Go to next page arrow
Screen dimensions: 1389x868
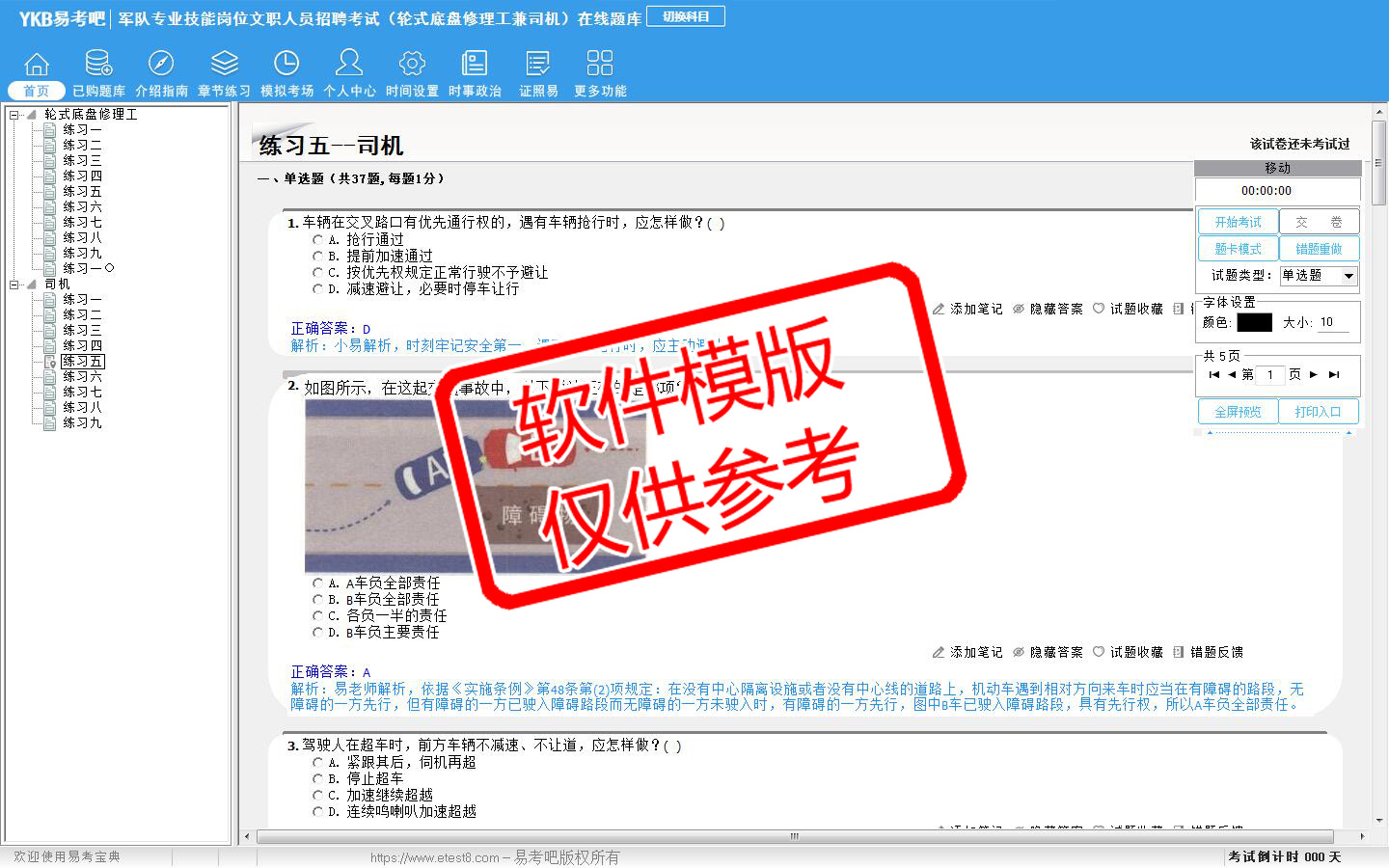[x=1314, y=374]
